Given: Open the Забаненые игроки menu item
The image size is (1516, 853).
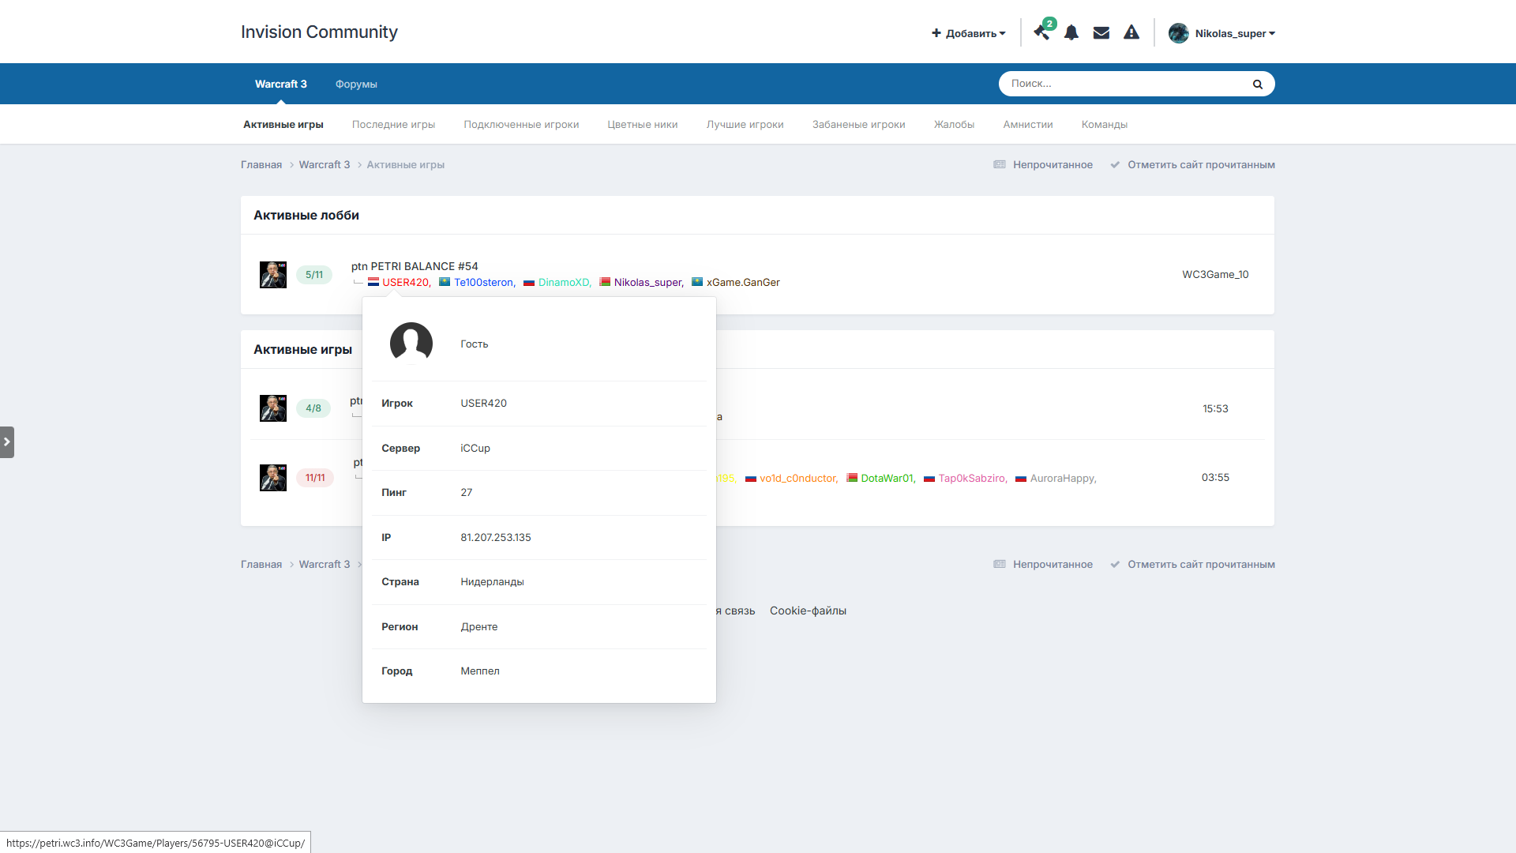Looking at the screenshot, I should [858, 125].
